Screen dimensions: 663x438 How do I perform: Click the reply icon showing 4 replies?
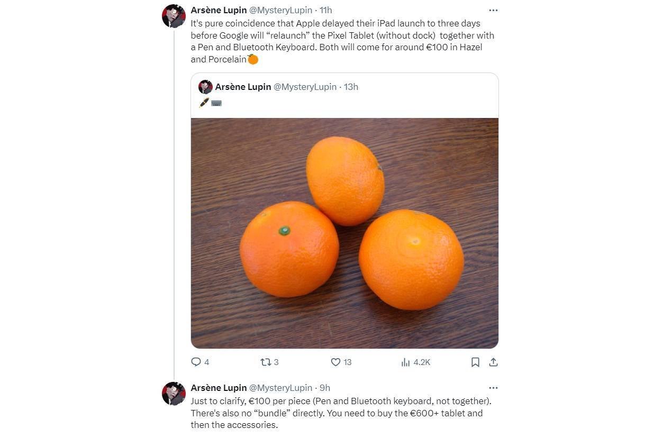tap(196, 362)
